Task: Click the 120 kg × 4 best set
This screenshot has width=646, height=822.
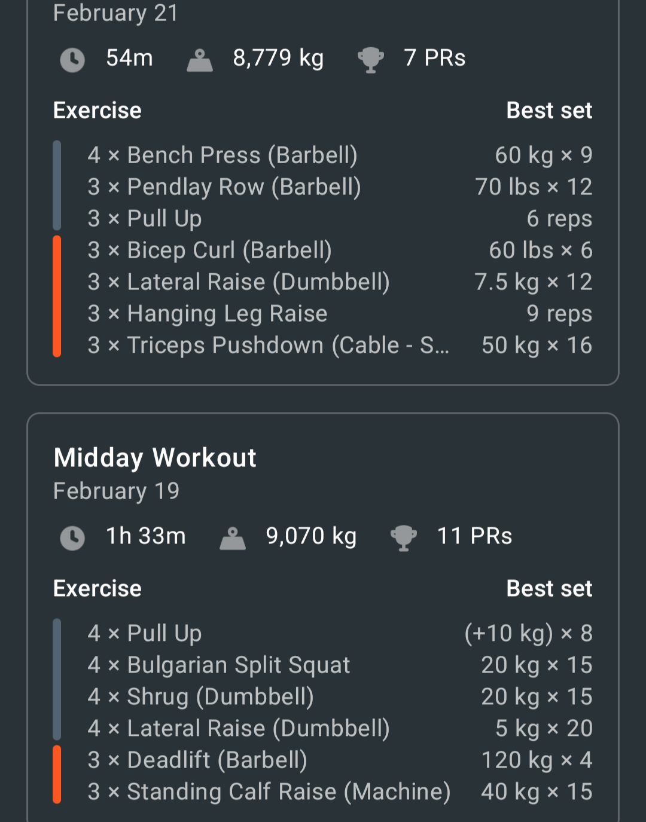Action: [537, 760]
